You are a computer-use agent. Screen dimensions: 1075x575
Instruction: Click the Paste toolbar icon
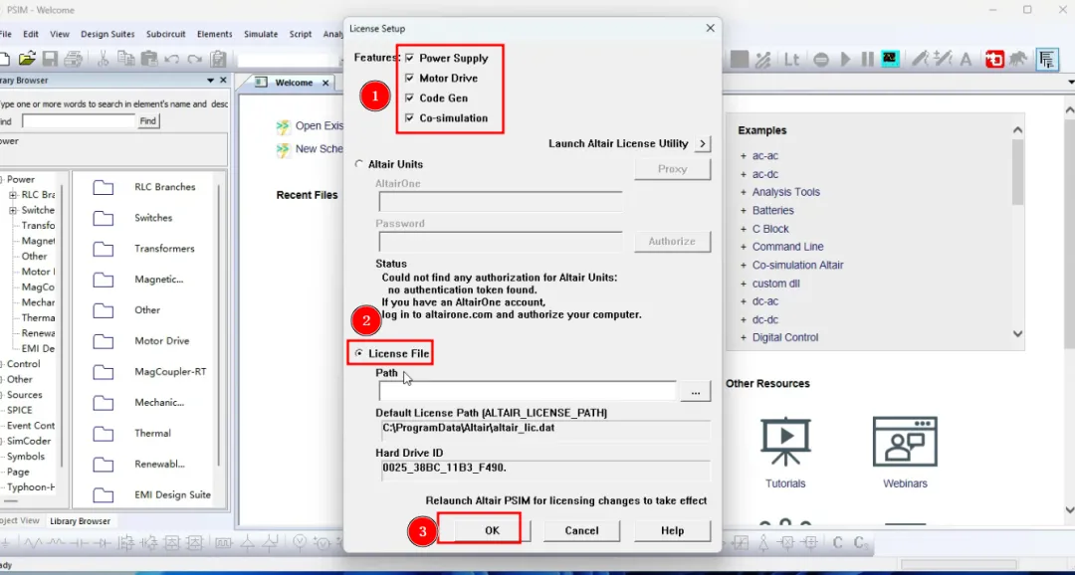[148, 59]
